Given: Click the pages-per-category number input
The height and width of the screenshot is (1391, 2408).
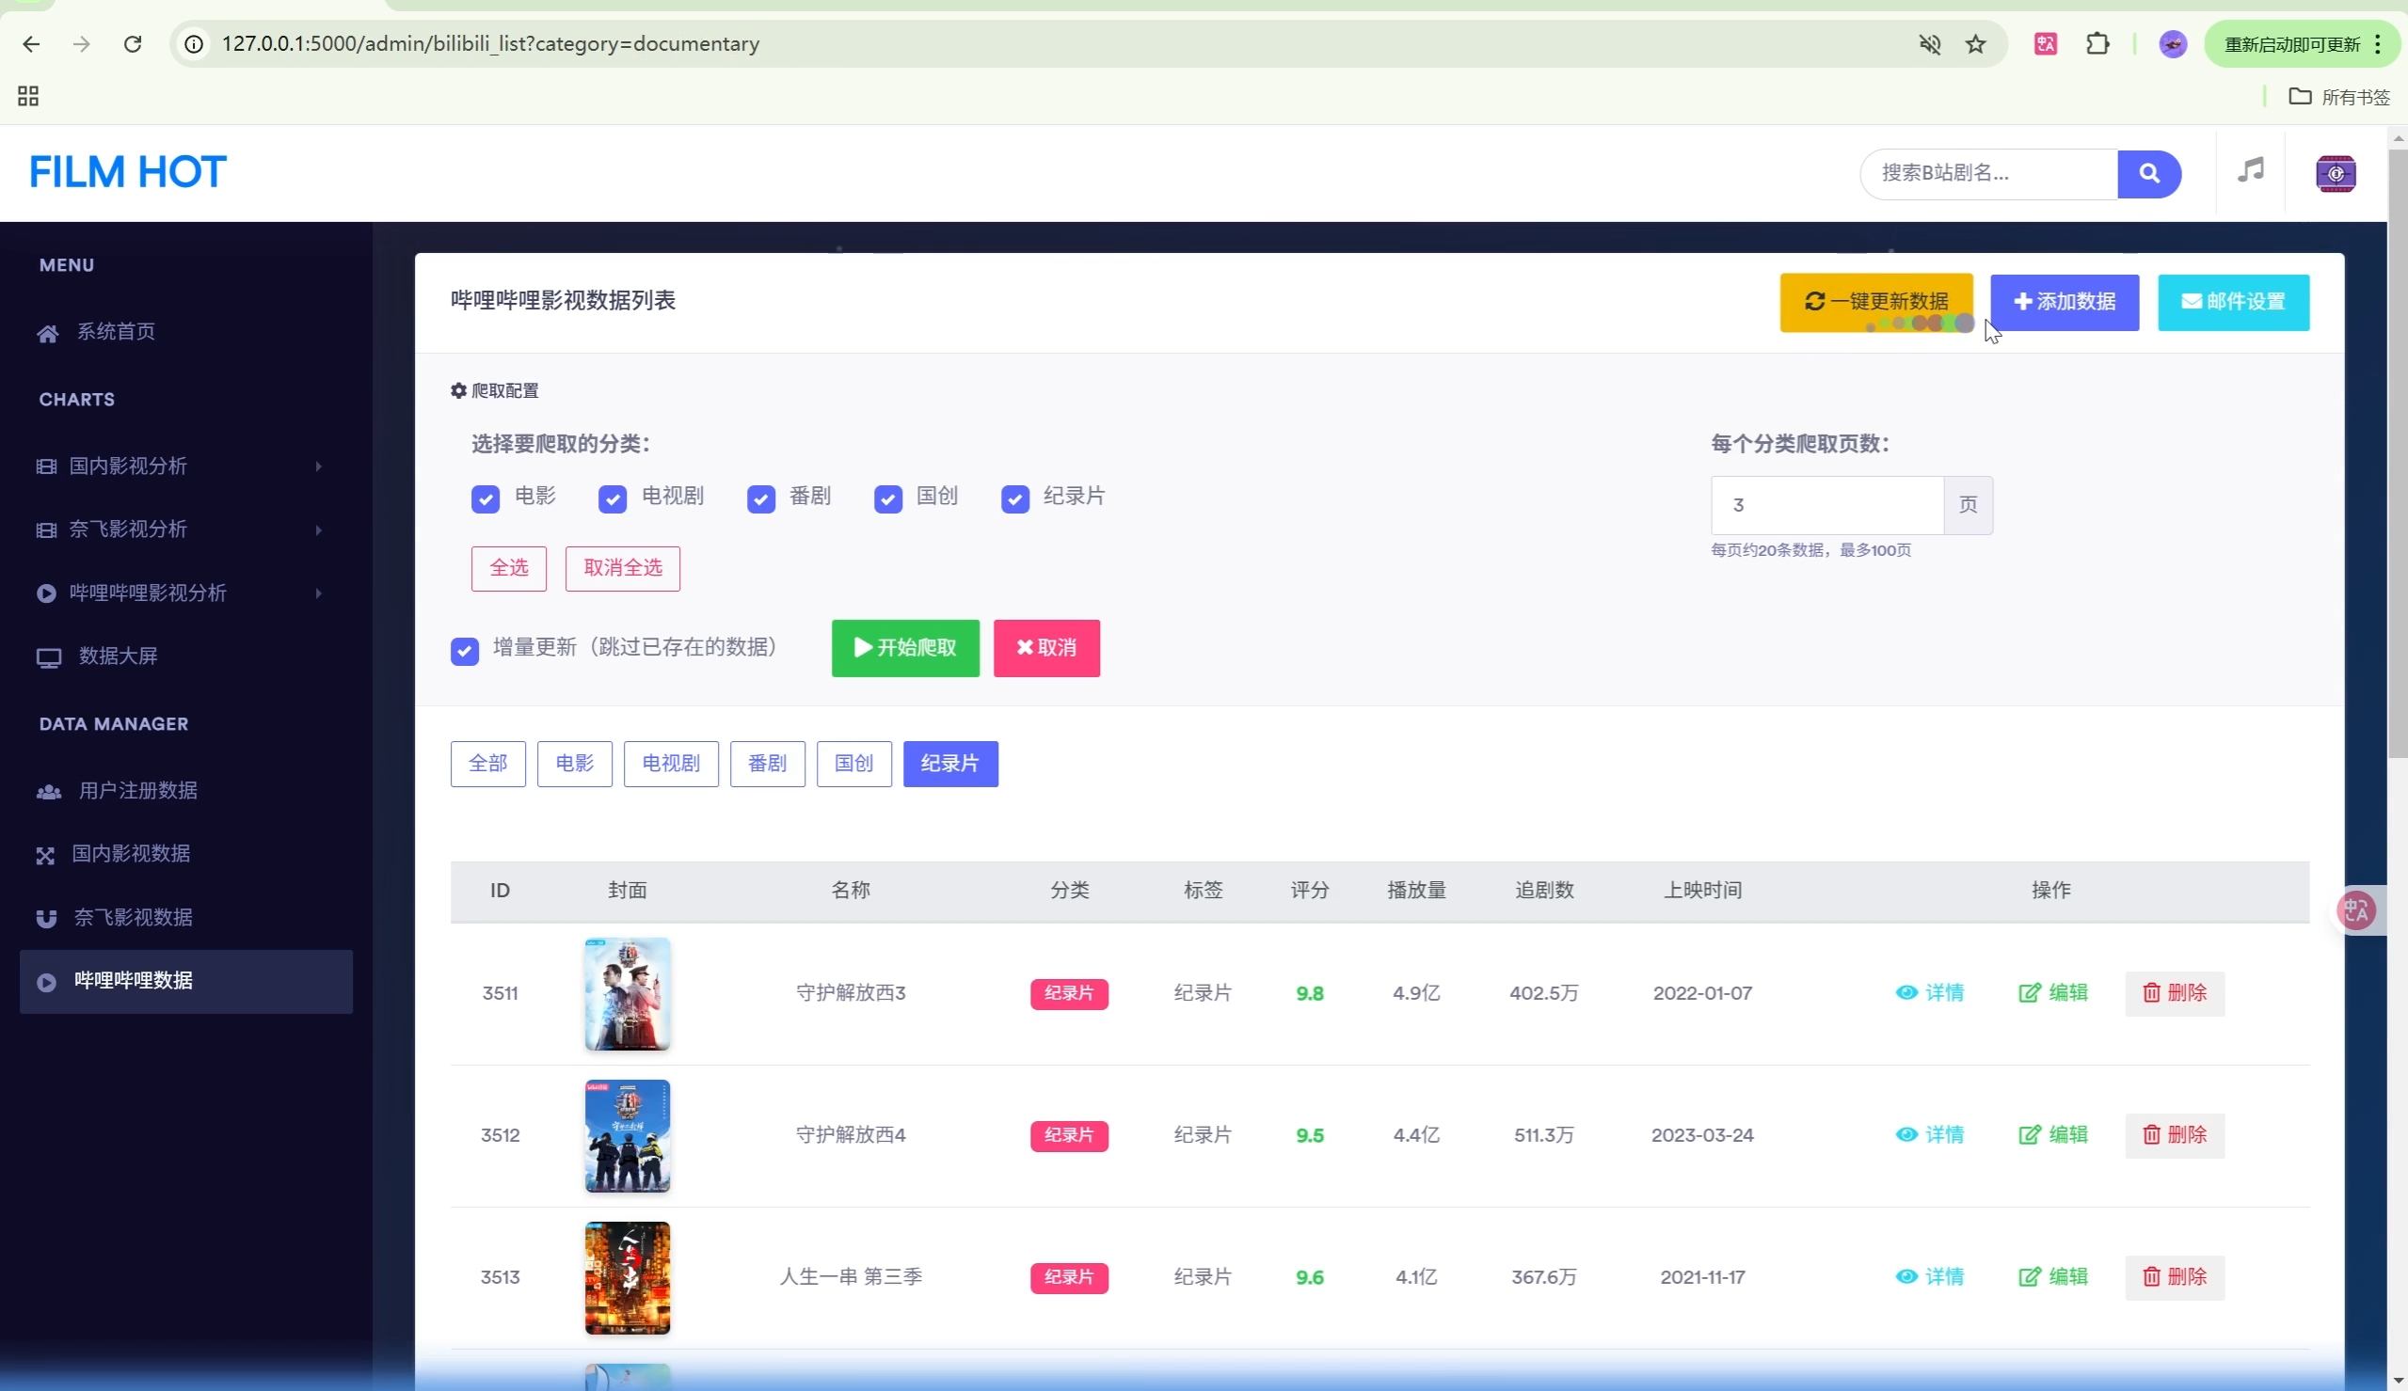Looking at the screenshot, I should click(x=1826, y=505).
